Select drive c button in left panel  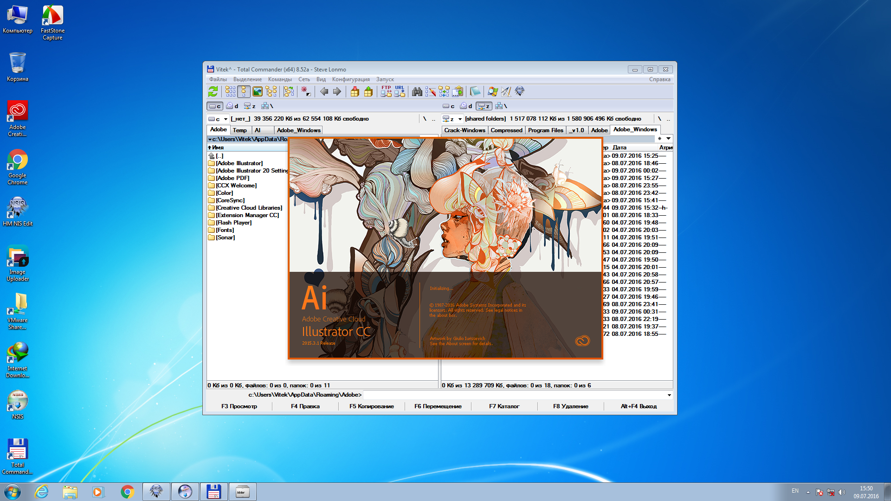[x=215, y=106]
